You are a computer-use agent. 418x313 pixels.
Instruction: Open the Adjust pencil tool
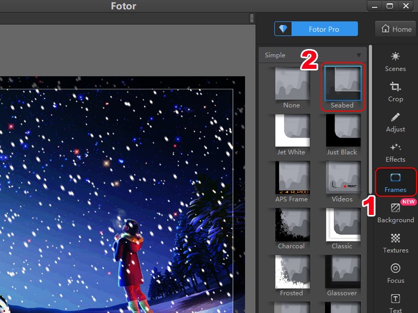[395, 122]
